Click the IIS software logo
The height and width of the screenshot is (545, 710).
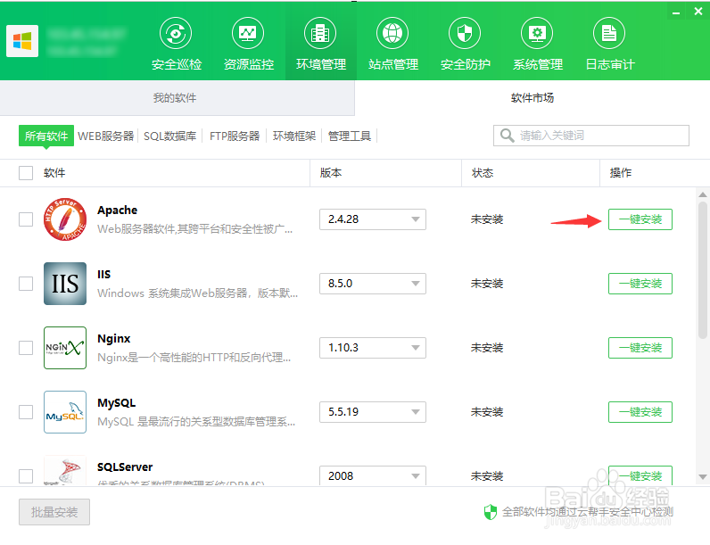click(65, 284)
